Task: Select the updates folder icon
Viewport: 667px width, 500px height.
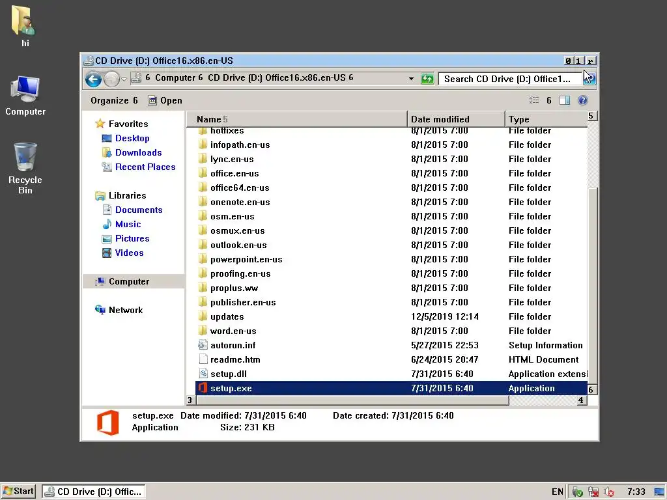Action: click(x=203, y=316)
